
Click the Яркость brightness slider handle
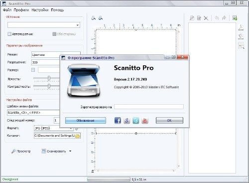point(49,78)
